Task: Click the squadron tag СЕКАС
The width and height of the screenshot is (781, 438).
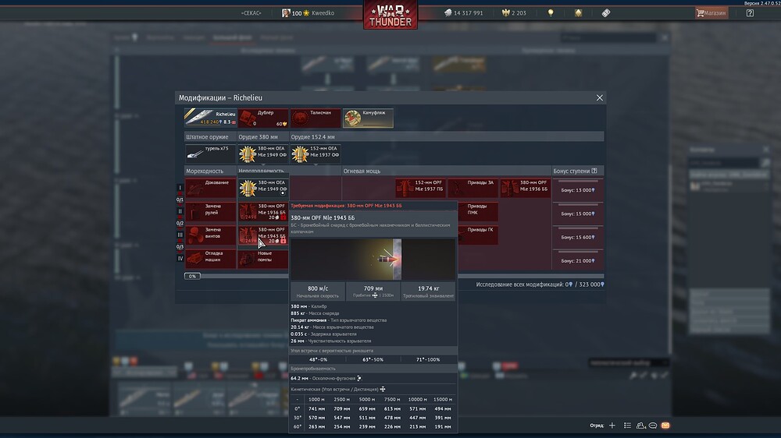Action: pyautogui.click(x=251, y=13)
